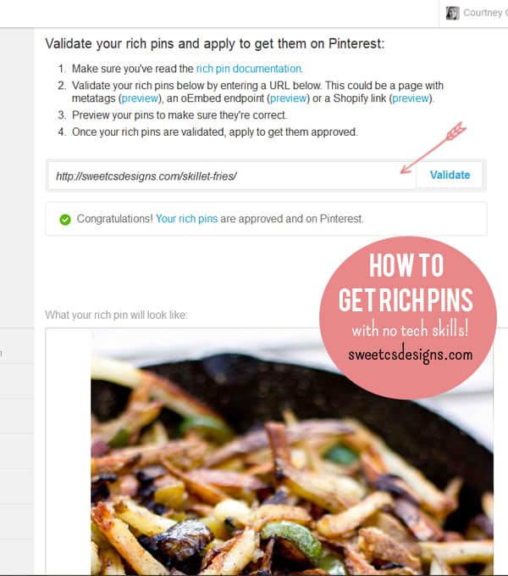Click the 'Validate your rich pins' heading

click(215, 44)
